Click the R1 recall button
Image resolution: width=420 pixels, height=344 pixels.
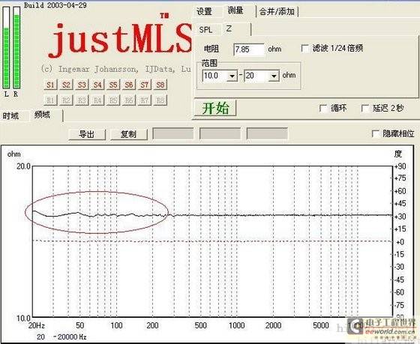[x=50, y=100]
